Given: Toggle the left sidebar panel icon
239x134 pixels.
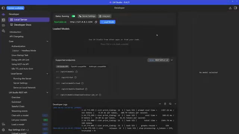Looking at the screenshot, I should (3, 8).
